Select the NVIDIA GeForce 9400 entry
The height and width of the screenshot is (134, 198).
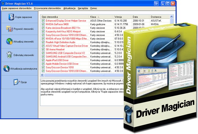tap(57, 24)
